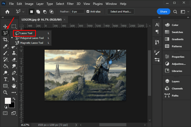
Task: Open the Character panel icon
Action: [157, 25]
